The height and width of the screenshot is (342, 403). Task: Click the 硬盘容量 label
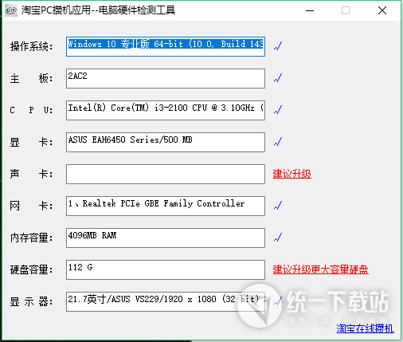pos(32,269)
